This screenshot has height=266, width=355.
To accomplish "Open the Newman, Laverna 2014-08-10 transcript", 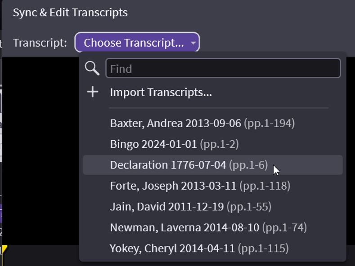I will coord(184,227).
